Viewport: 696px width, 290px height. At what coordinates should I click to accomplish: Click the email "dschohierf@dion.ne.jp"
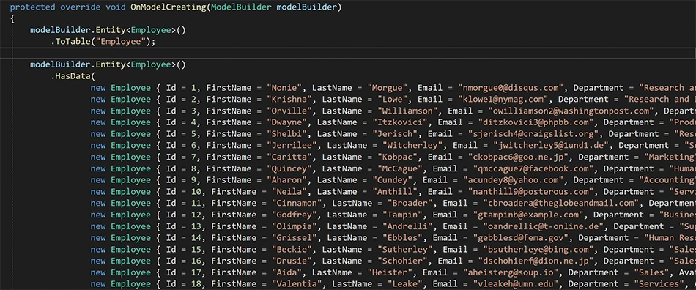click(x=536, y=261)
